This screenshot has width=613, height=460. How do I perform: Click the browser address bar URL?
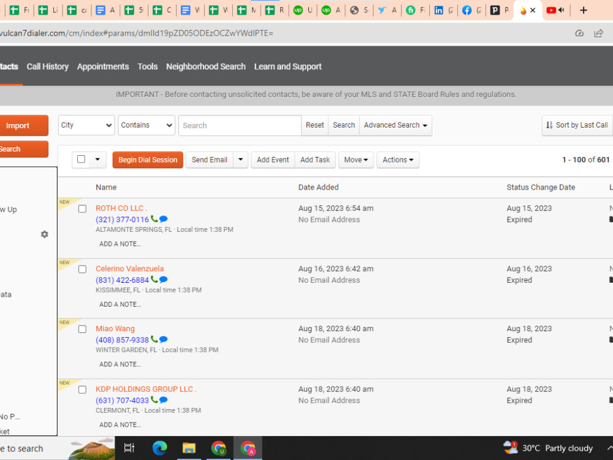(137, 33)
